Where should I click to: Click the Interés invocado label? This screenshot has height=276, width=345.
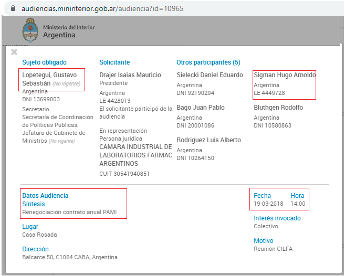[x=277, y=218]
